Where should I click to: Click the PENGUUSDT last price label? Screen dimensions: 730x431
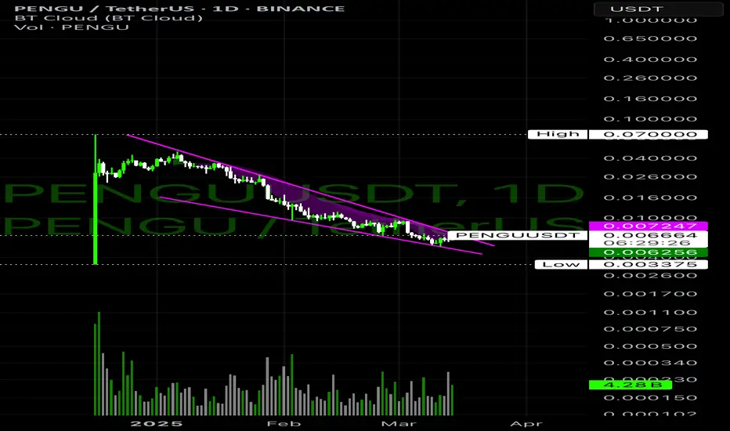pyautogui.click(x=517, y=235)
